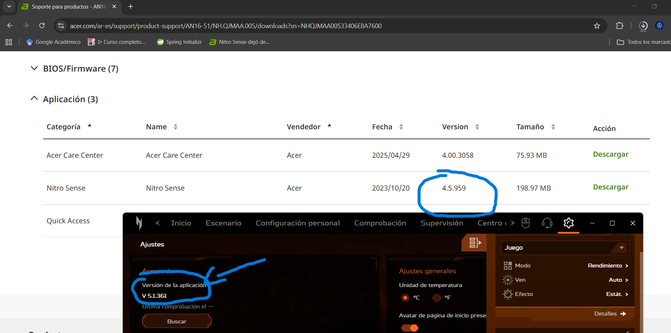Image resolution: width=671 pixels, height=333 pixels.
Task: Open the Juego profile dropdown
Action: 565,248
